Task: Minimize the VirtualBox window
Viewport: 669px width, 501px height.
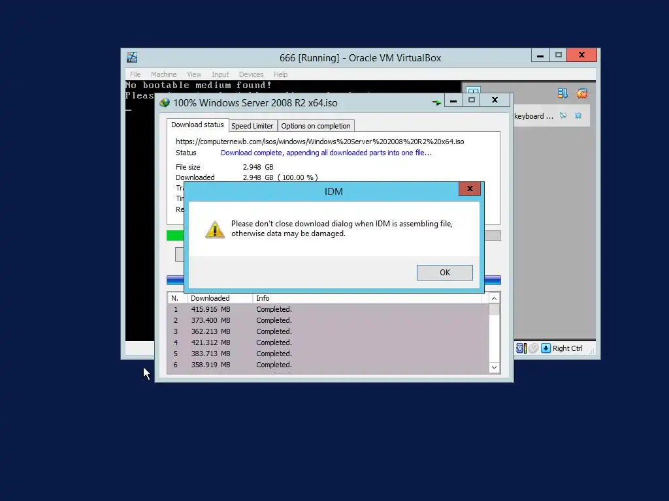Action: coord(540,55)
